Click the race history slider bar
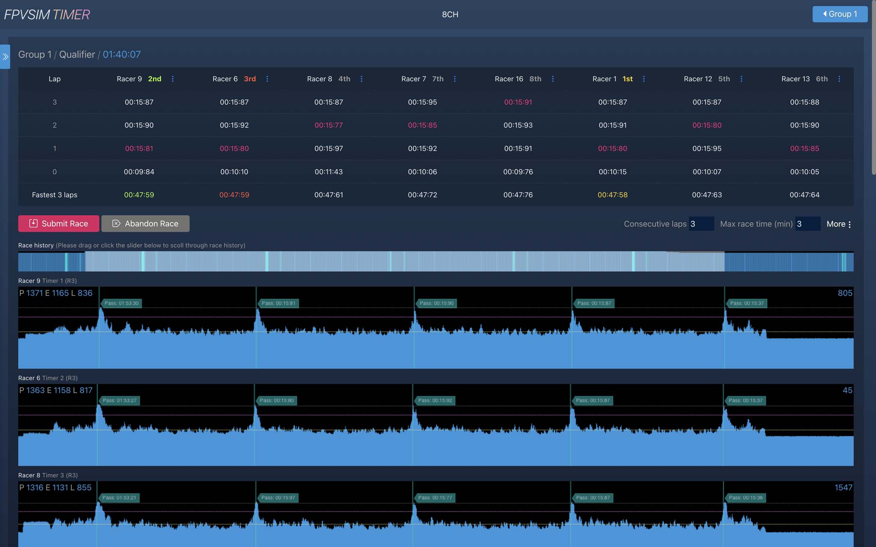Image resolution: width=876 pixels, height=547 pixels. tap(435, 262)
